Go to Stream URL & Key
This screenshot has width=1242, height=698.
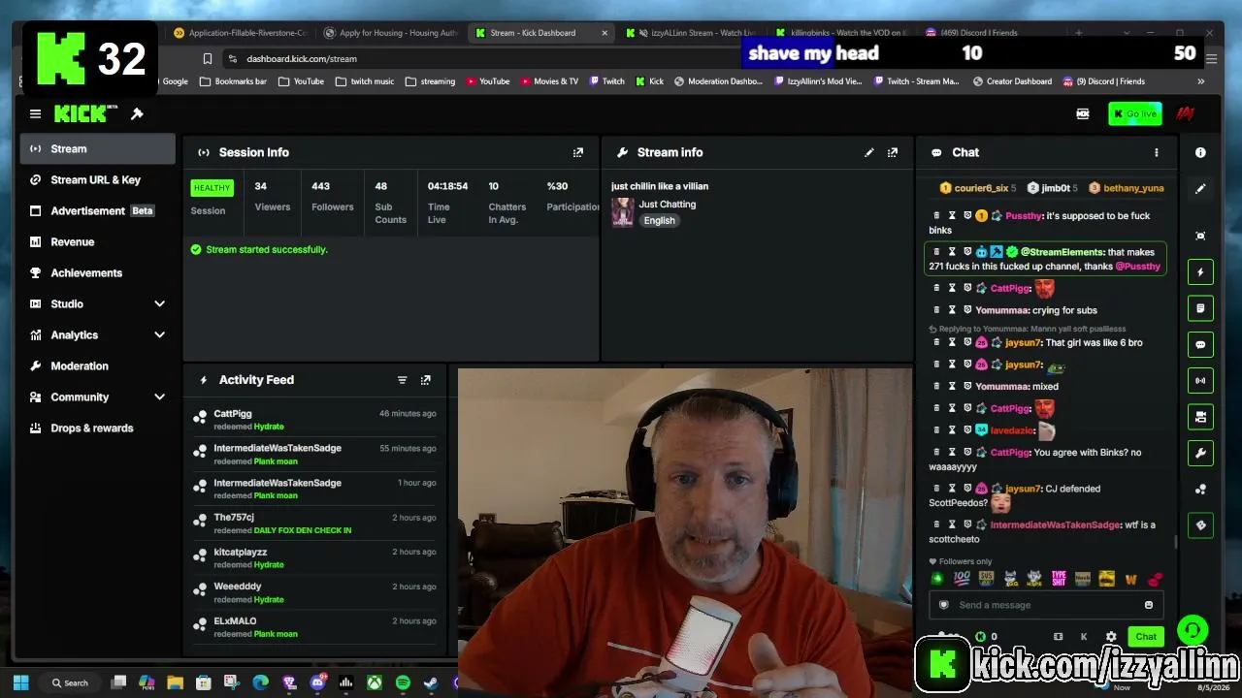[97, 180]
